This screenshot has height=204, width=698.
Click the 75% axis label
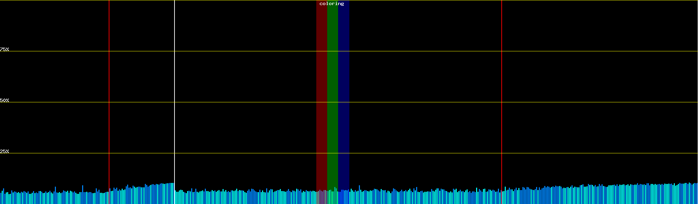[x=4, y=49]
